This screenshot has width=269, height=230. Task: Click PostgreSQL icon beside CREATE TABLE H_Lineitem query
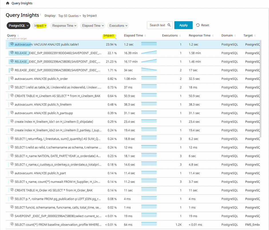(12, 96)
